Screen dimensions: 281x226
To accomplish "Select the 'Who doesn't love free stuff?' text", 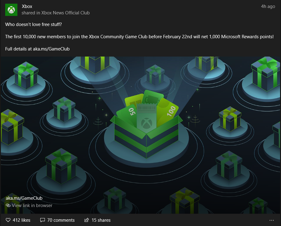I will (x=34, y=24).
